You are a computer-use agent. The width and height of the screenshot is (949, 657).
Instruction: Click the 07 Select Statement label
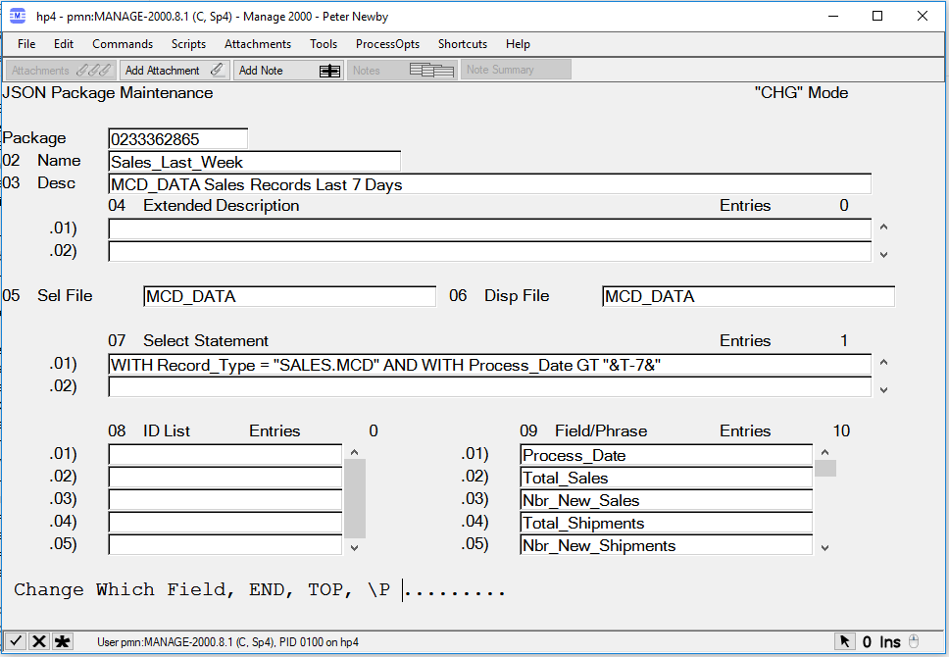(188, 340)
